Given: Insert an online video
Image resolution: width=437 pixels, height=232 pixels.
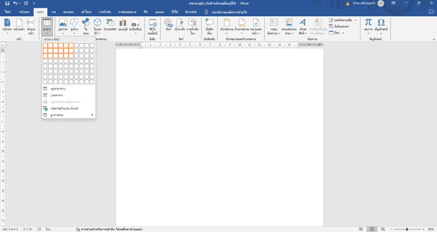Looking at the screenshot, I should point(152,26).
